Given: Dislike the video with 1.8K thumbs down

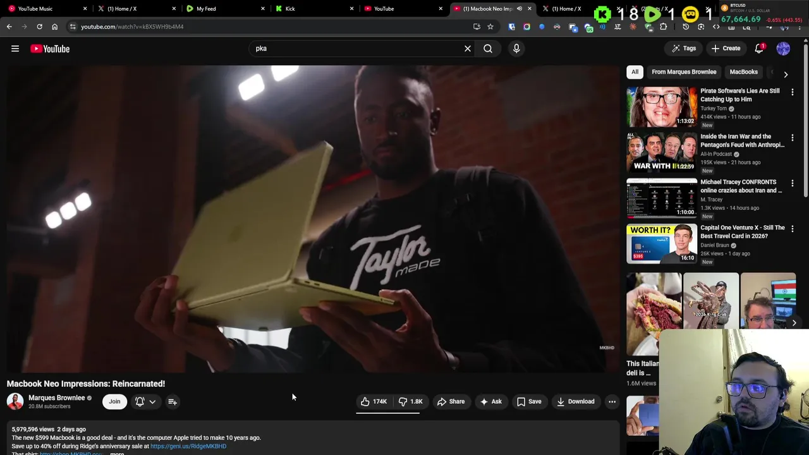Looking at the screenshot, I should 411,401.
